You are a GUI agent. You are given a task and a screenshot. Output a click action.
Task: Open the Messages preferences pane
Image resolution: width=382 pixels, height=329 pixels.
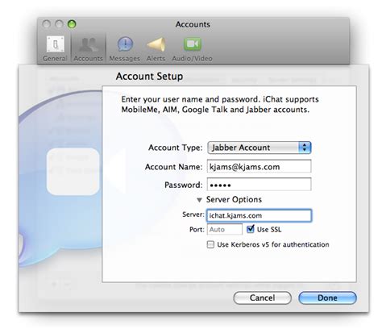pos(125,49)
